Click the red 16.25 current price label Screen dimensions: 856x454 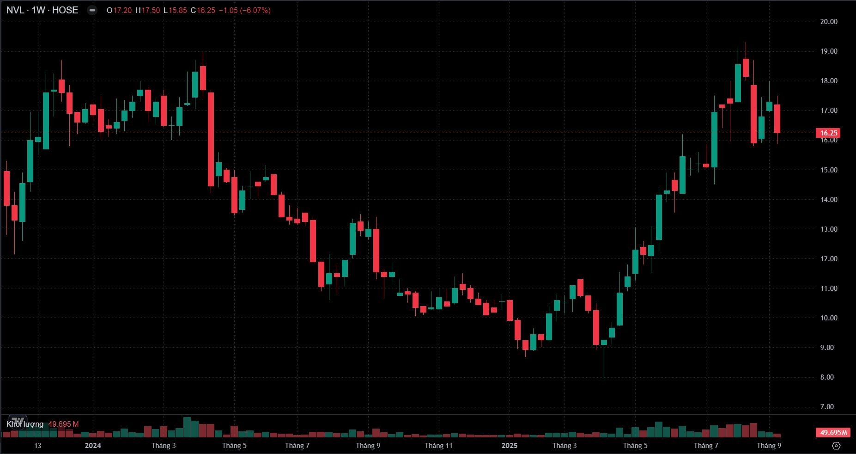tap(828, 133)
